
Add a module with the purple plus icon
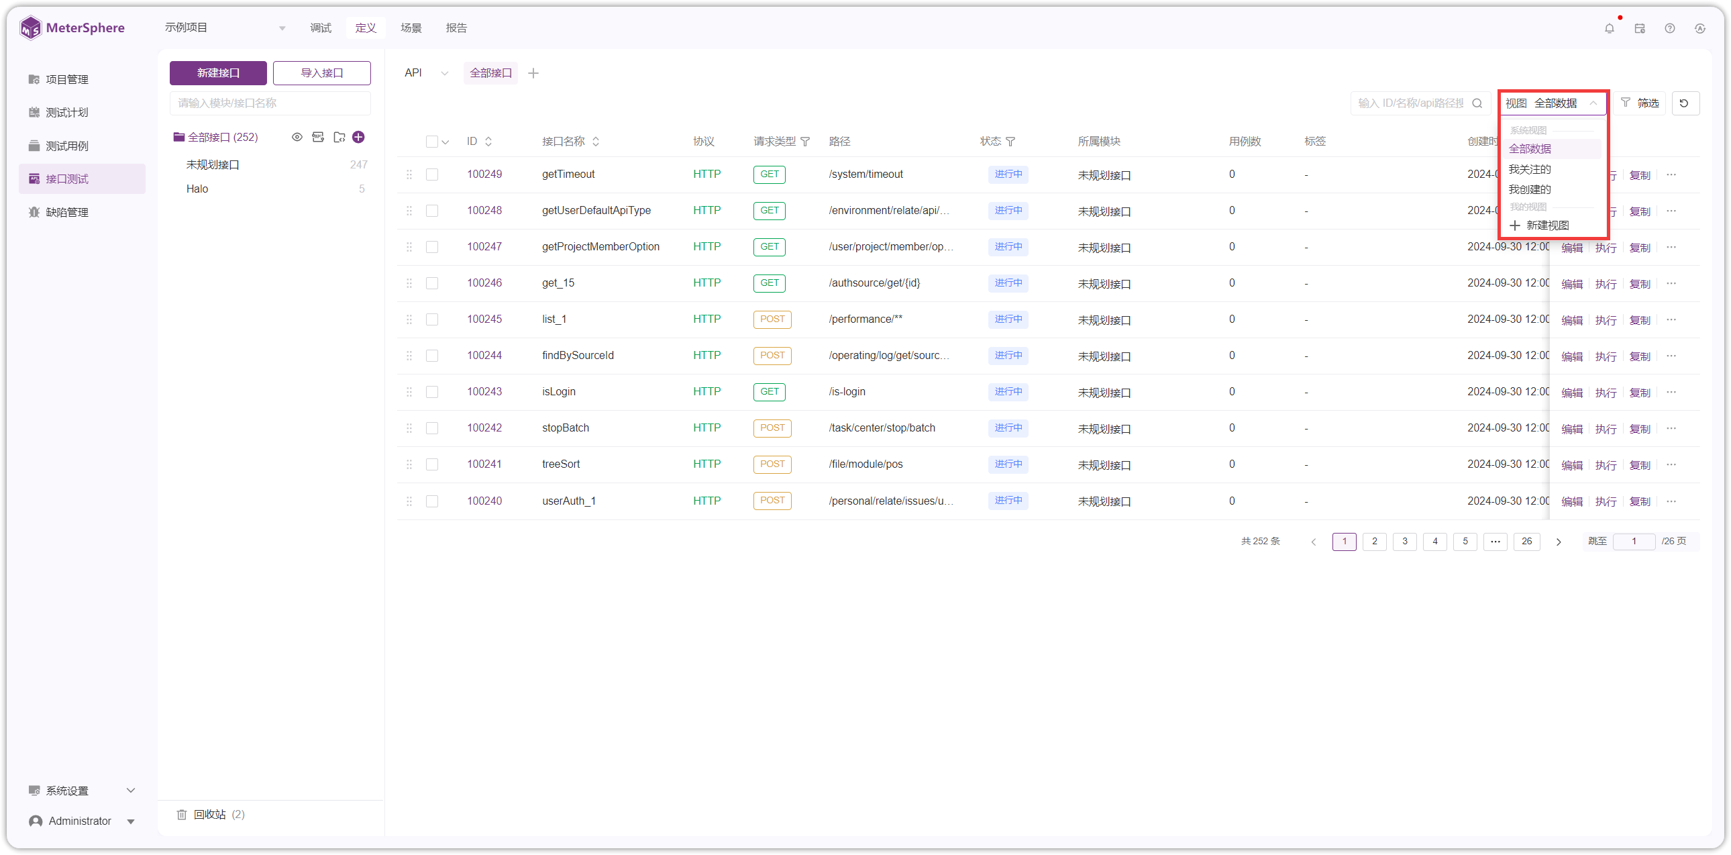pyautogui.click(x=359, y=137)
